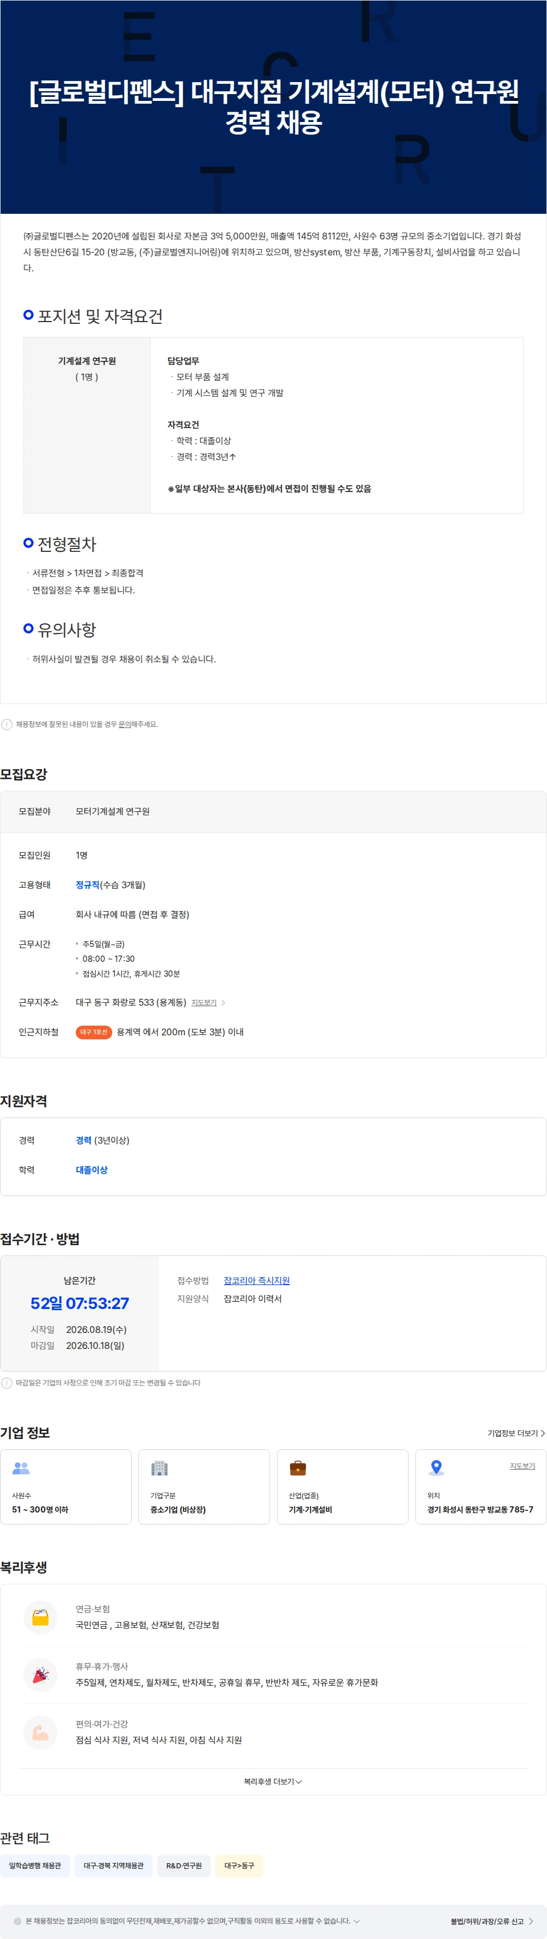547x1939 pixels.
Task: Click the 기계설계 연구원 position heading
Action: click(87, 361)
